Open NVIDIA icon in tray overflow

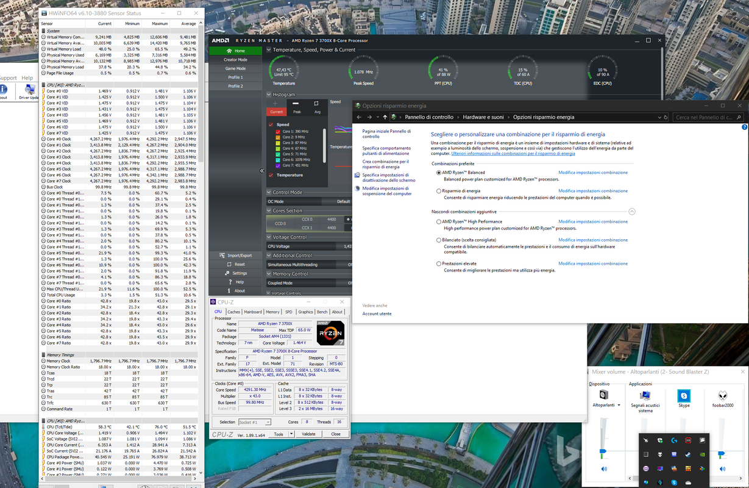click(x=702, y=454)
